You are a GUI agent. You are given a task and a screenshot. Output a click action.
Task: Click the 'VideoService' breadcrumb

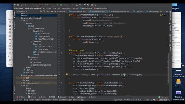pos(86,8)
